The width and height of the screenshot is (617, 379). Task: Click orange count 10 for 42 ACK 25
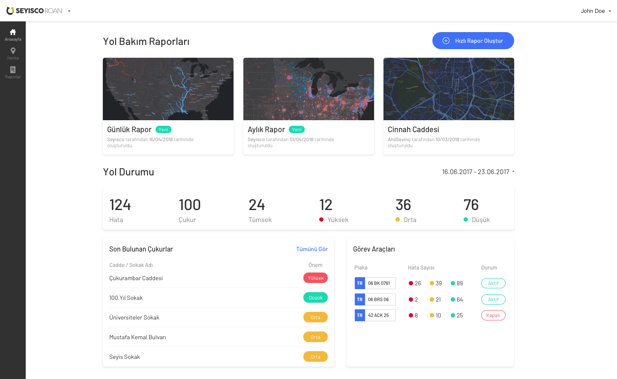pos(435,315)
